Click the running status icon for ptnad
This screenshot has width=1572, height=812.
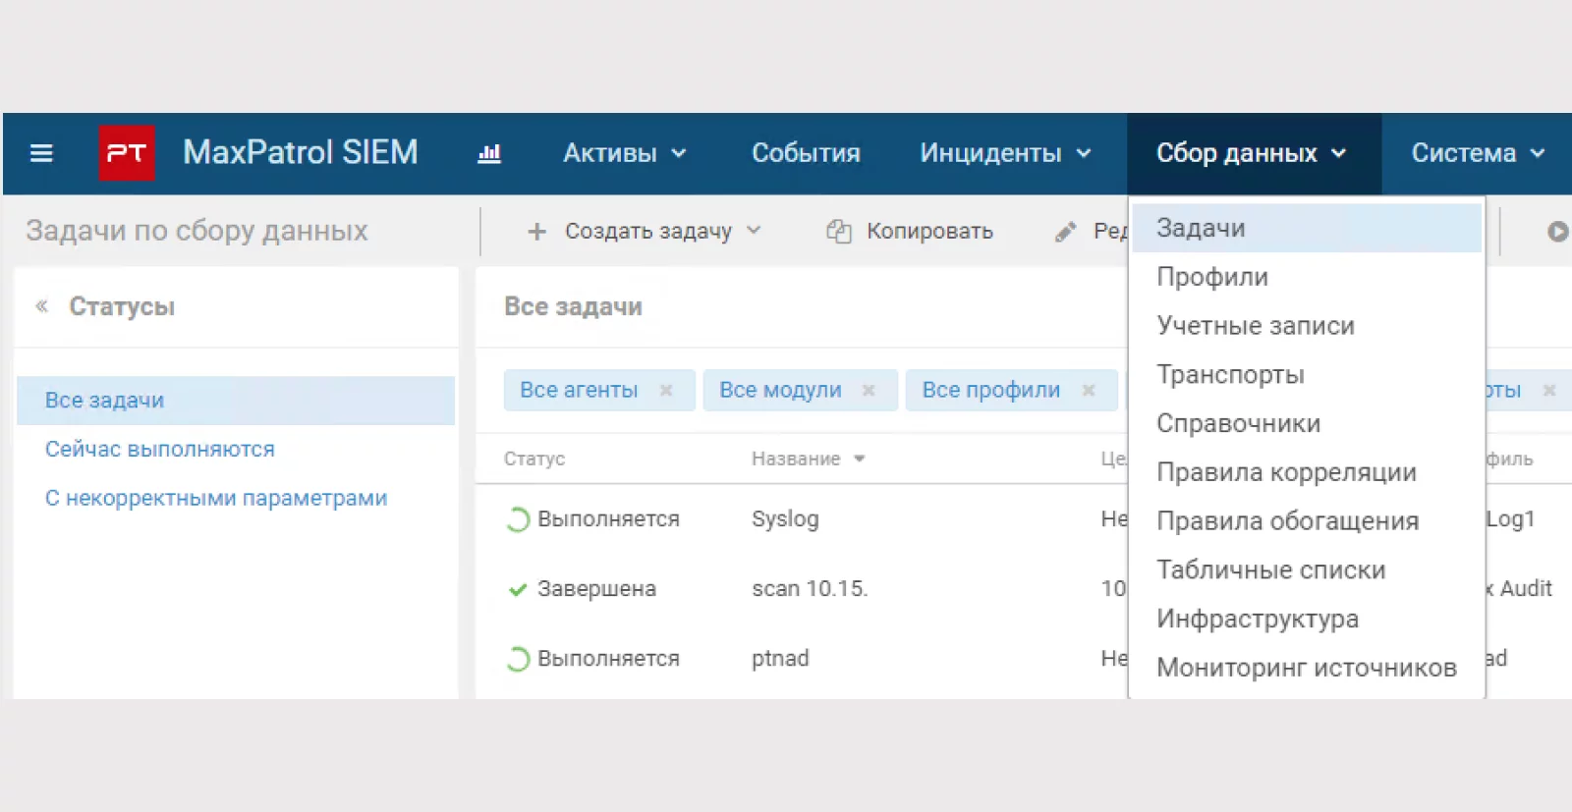518,659
